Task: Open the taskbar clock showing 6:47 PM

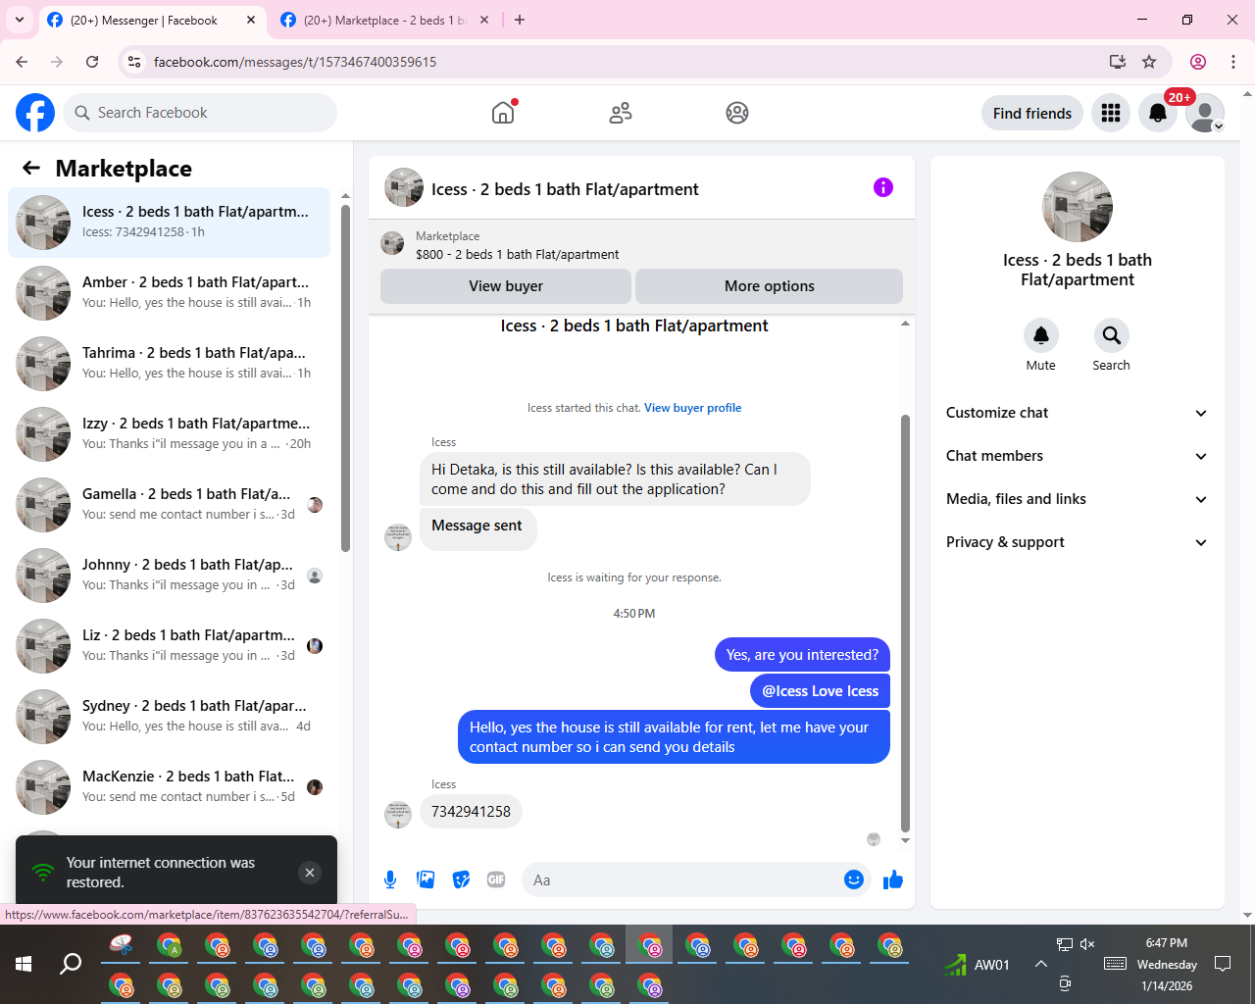Action: [1167, 964]
